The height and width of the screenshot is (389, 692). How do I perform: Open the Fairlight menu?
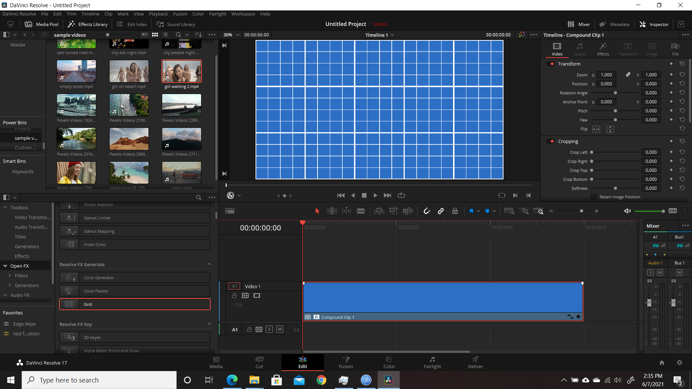coord(218,14)
